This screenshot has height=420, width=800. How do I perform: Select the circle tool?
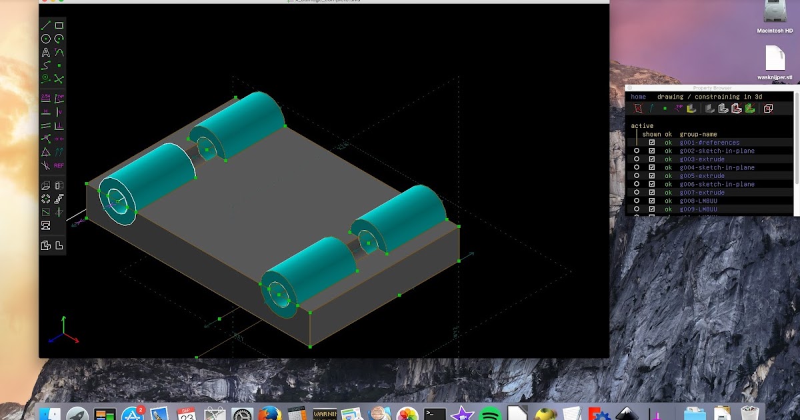click(45, 39)
